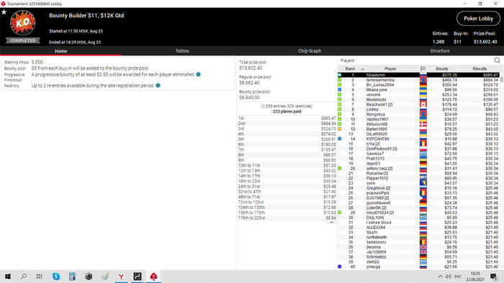
Task: Click blue color tag beside KYPCAHT86
Action: coord(340,139)
